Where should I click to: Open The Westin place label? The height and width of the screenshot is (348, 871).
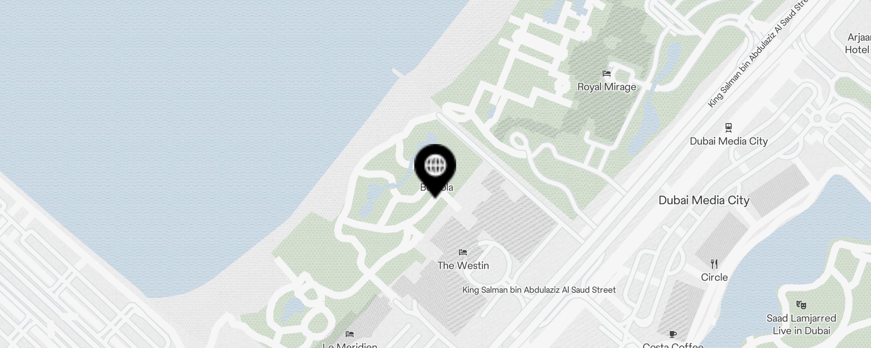[463, 265]
